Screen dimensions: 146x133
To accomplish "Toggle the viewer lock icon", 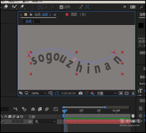I will point(31,14).
